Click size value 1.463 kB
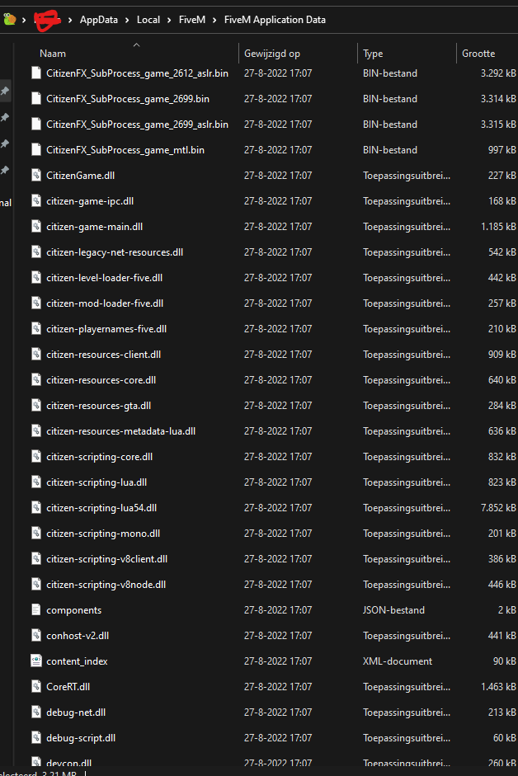The width and height of the screenshot is (518, 776). click(x=498, y=687)
